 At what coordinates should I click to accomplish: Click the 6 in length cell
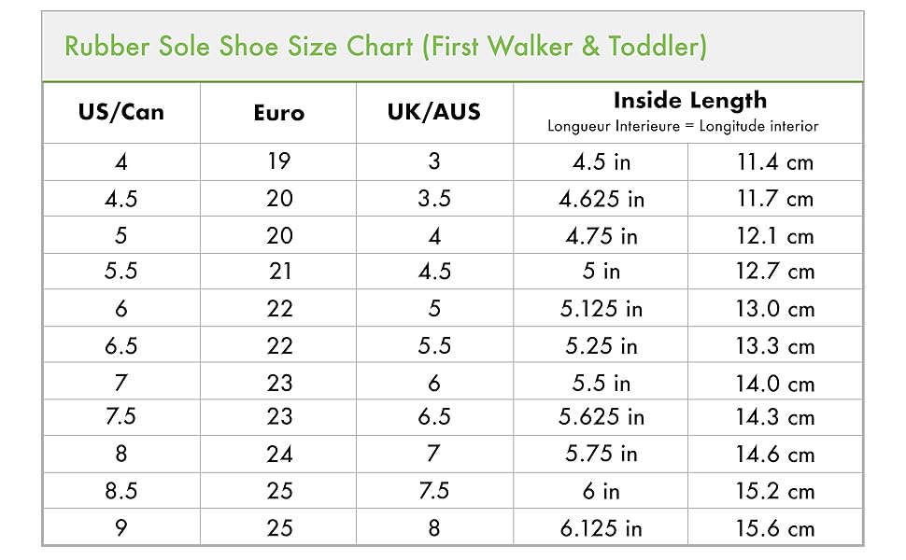[x=602, y=491]
